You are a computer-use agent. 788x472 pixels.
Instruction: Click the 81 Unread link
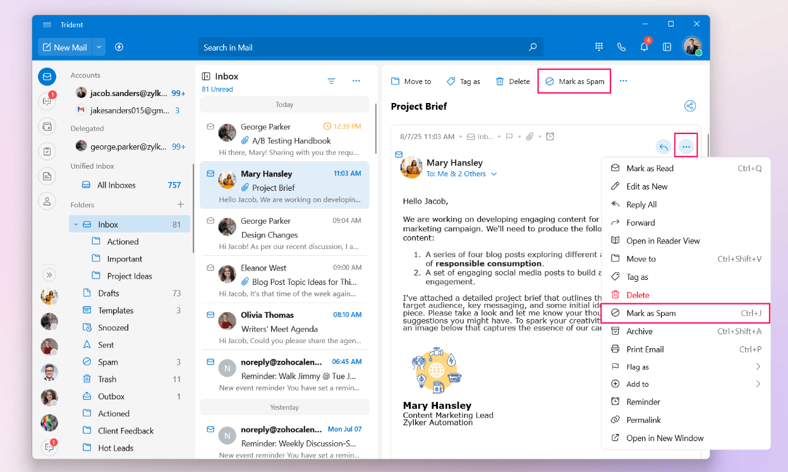217,89
